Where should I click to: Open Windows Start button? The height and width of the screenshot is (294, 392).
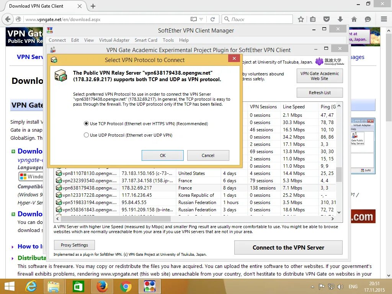(x=10, y=286)
